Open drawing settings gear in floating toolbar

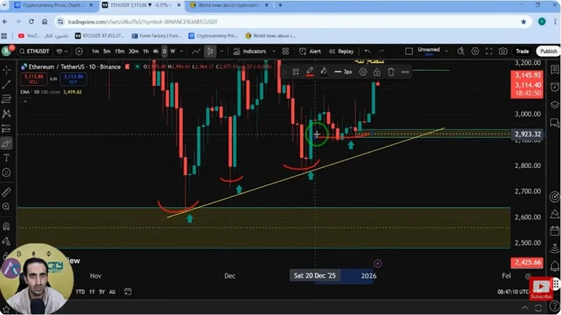[x=363, y=71]
